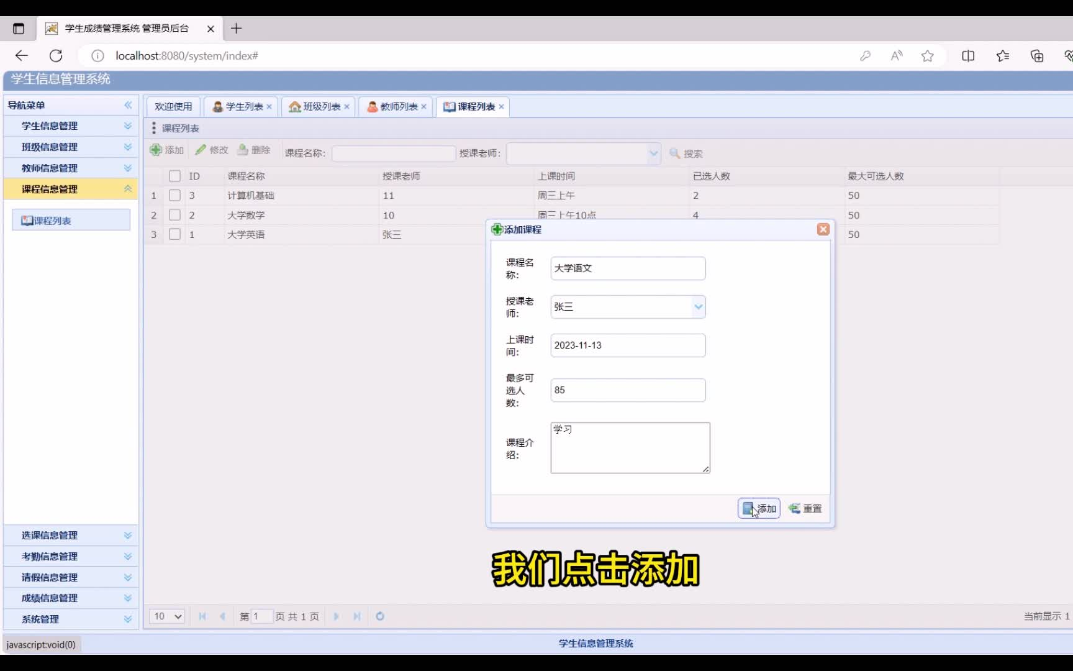Open the 授课老师 teacher dropdown in the dialog

698,306
